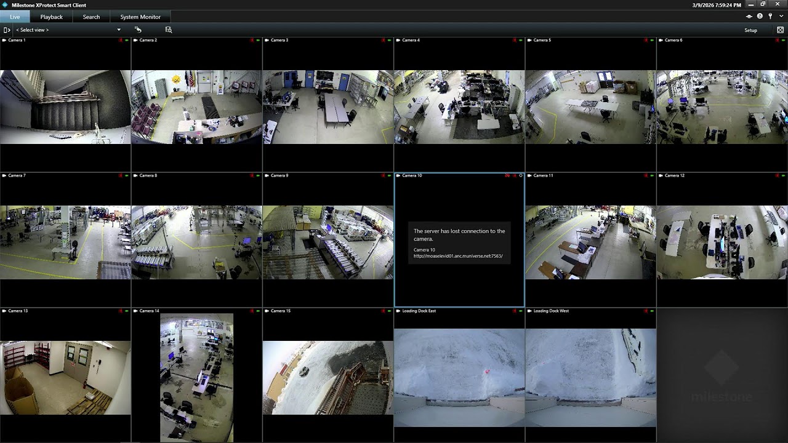Click the search-in-view icon in toolbar

click(168, 30)
